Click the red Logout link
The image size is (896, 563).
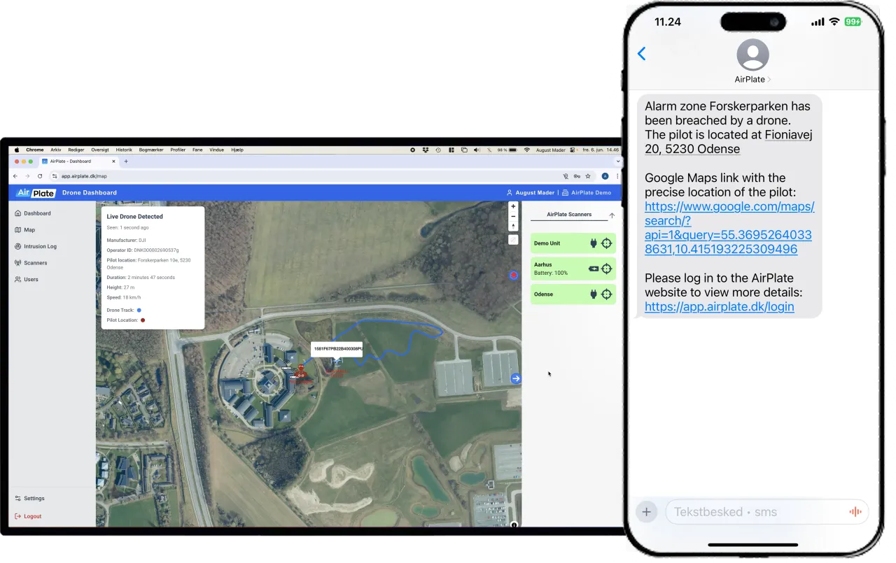click(28, 516)
